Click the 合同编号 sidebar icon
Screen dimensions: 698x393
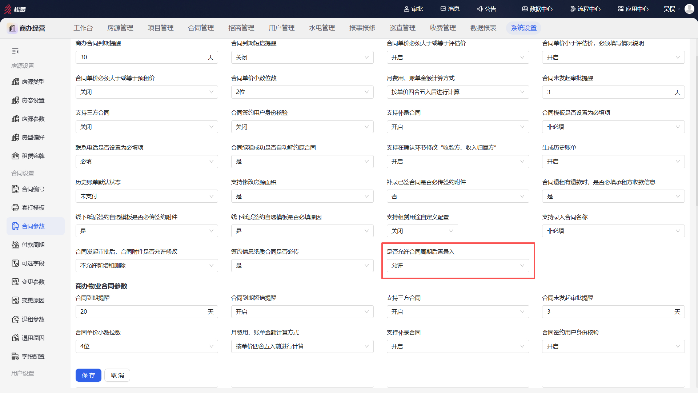pyautogui.click(x=15, y=189)
